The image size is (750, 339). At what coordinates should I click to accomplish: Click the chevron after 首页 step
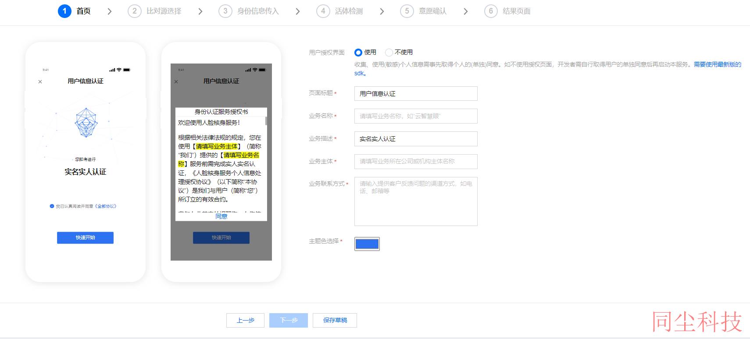pos(109,11)
